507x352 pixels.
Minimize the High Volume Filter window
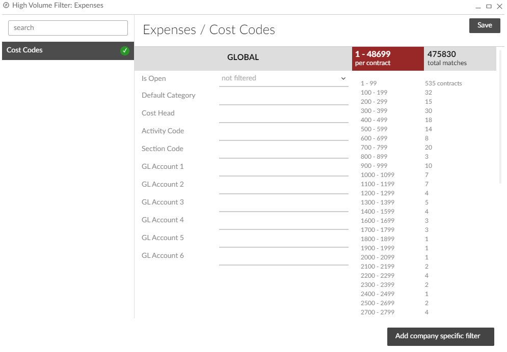478,7
